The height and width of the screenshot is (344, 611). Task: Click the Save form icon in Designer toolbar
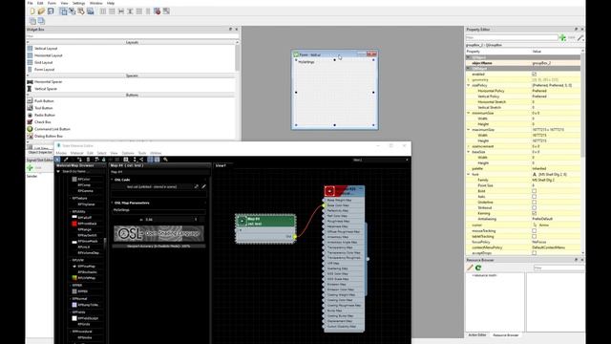pyautogui.click(x=51, y=11)
